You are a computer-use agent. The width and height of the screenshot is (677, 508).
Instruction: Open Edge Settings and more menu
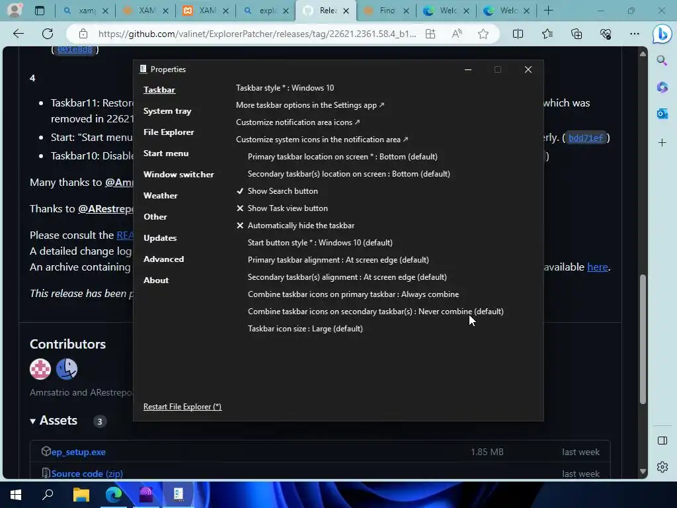coord(634,34)
